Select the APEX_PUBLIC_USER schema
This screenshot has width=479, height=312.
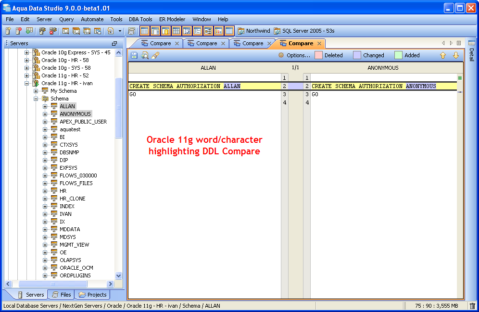(83, 122)
